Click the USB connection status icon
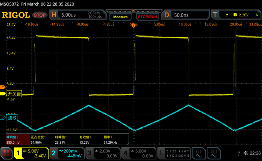 [238, 153]
